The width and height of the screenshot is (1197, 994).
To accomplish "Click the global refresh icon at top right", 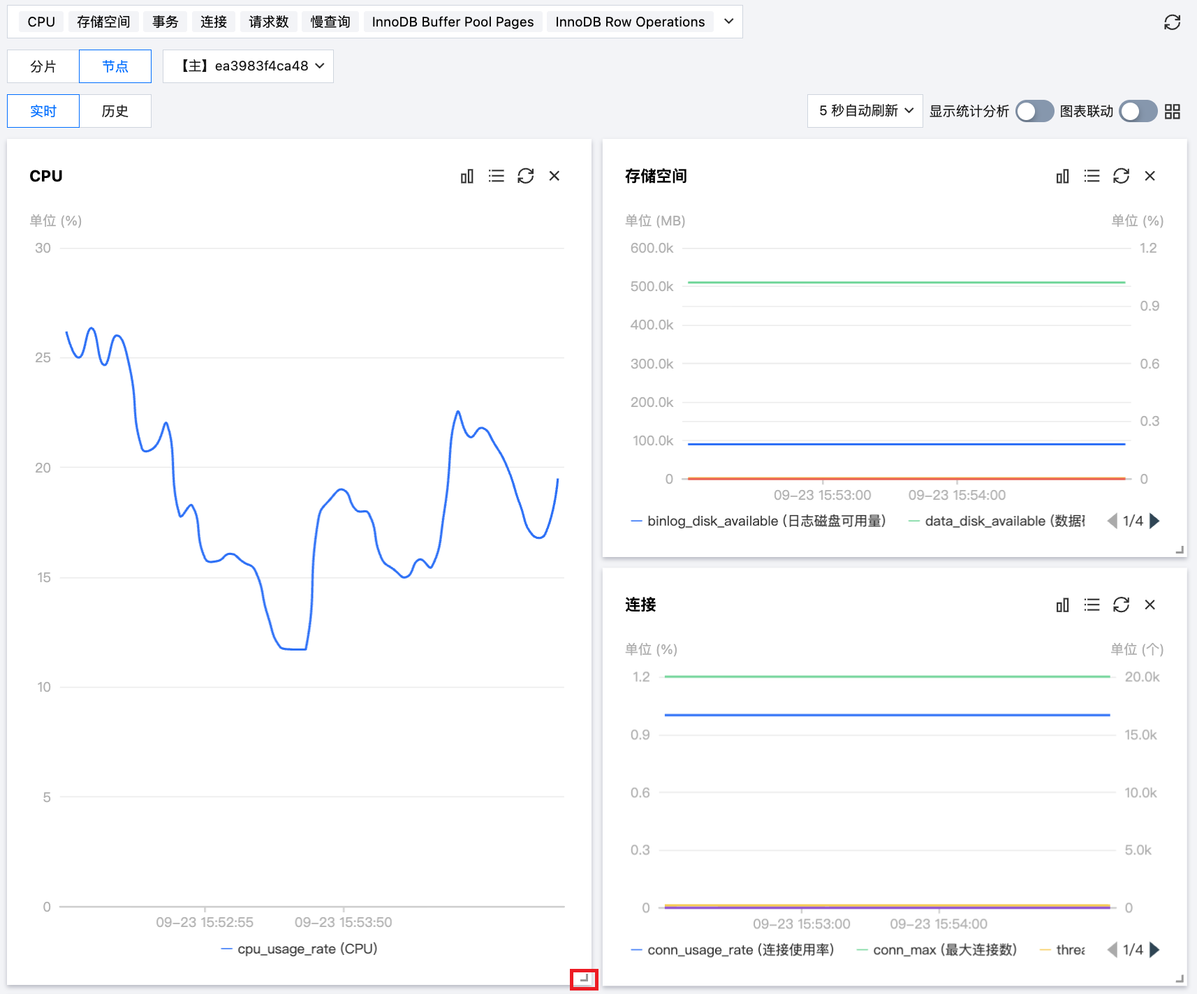I will [1172, 22].
